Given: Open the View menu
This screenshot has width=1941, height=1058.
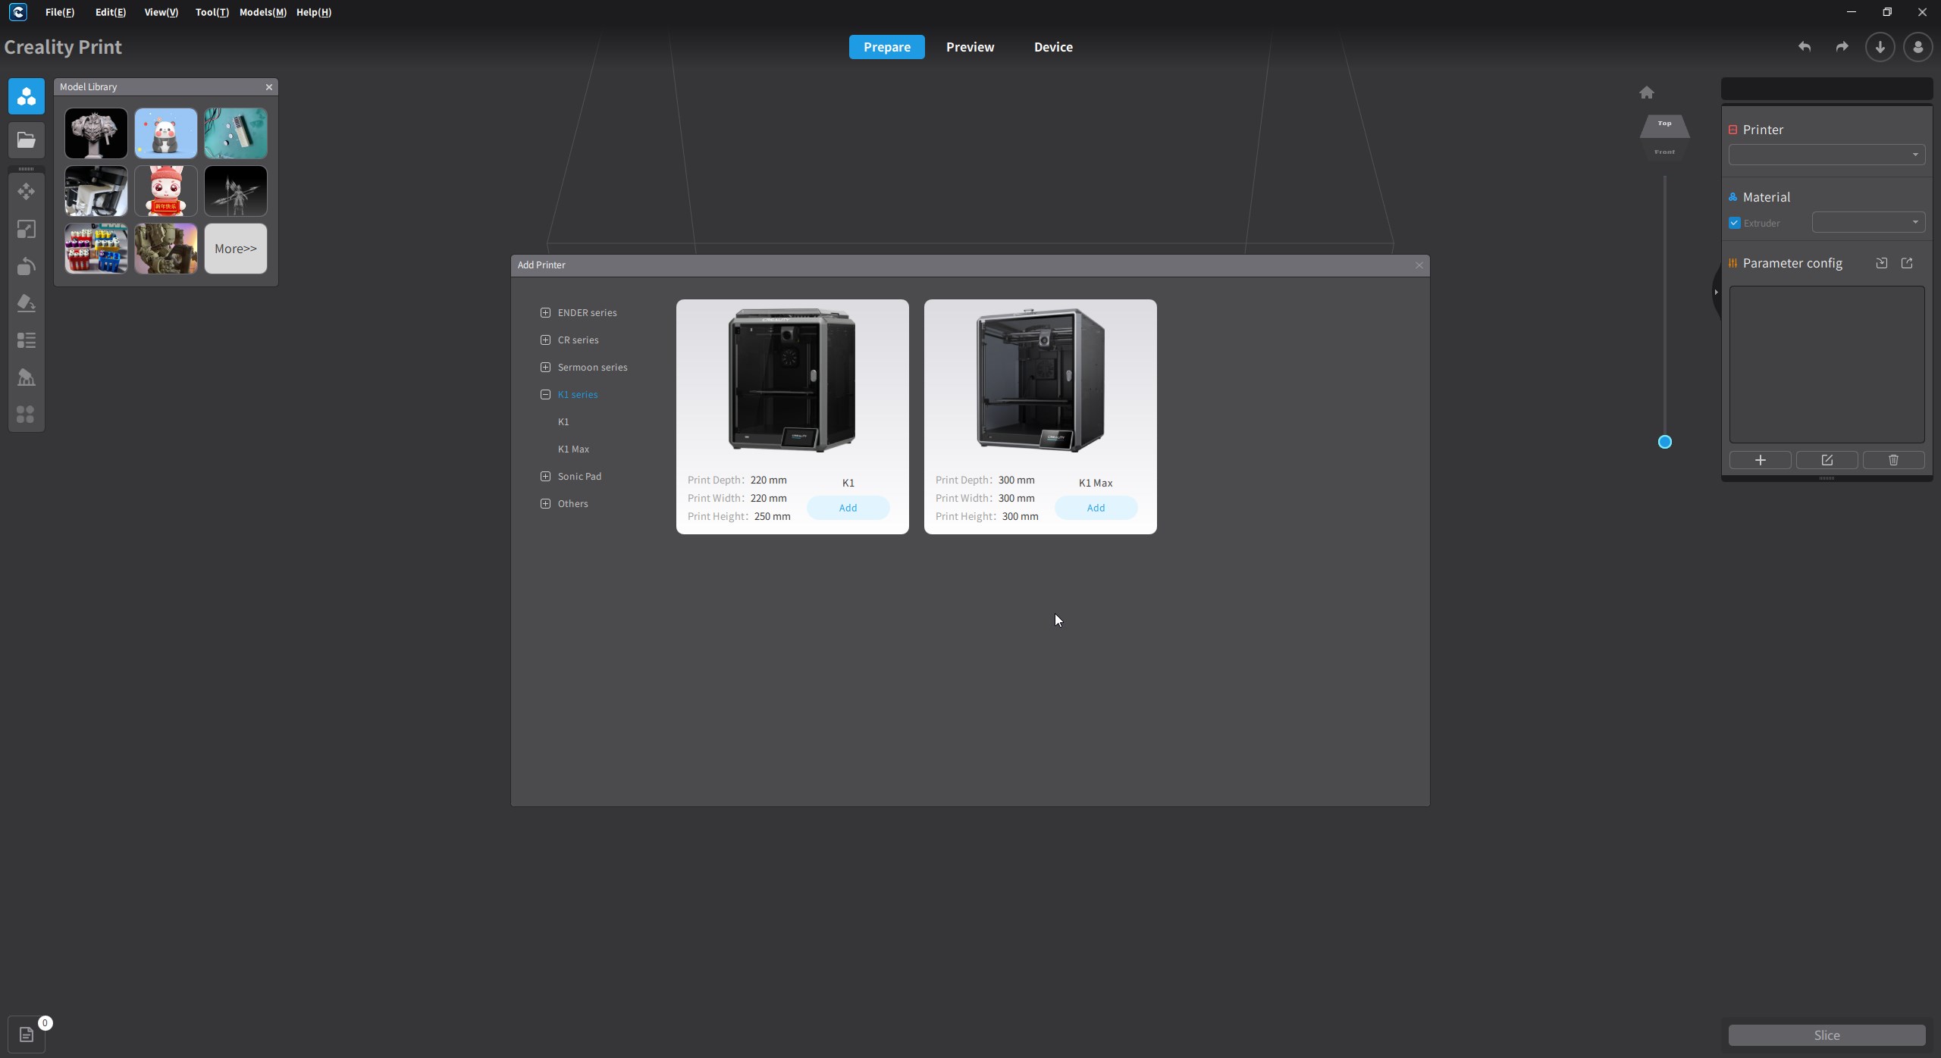Looking at the screenshot, I should (x=161, y=12).
